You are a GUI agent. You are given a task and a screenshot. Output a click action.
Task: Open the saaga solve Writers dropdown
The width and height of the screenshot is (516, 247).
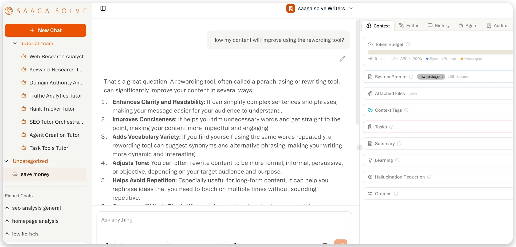351,8
